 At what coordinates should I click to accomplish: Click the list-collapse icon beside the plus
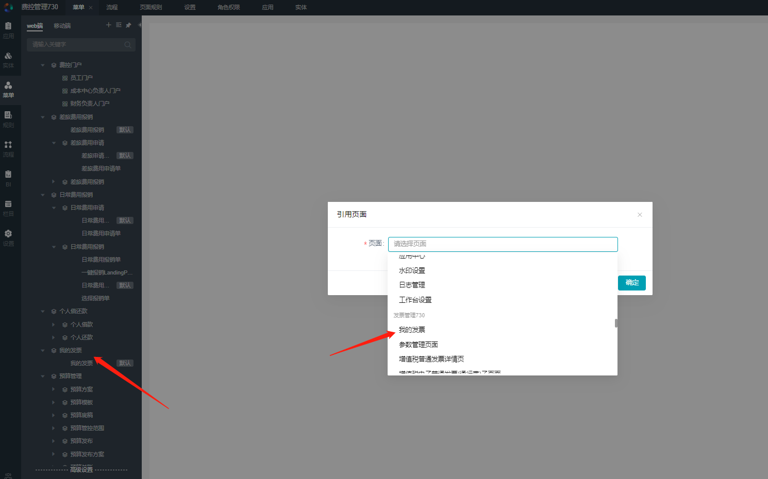coord(119,25)
